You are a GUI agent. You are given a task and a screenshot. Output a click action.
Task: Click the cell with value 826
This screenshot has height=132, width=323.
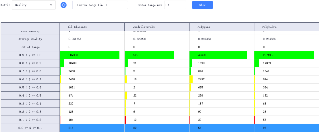pos(222,71)
